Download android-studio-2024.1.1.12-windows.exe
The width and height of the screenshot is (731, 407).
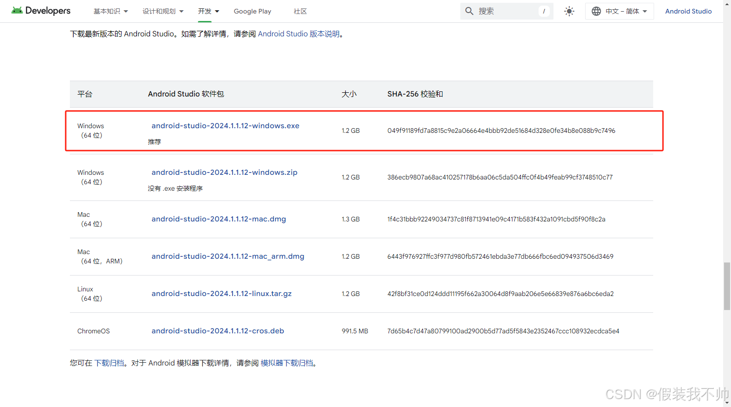coord(225,126)
